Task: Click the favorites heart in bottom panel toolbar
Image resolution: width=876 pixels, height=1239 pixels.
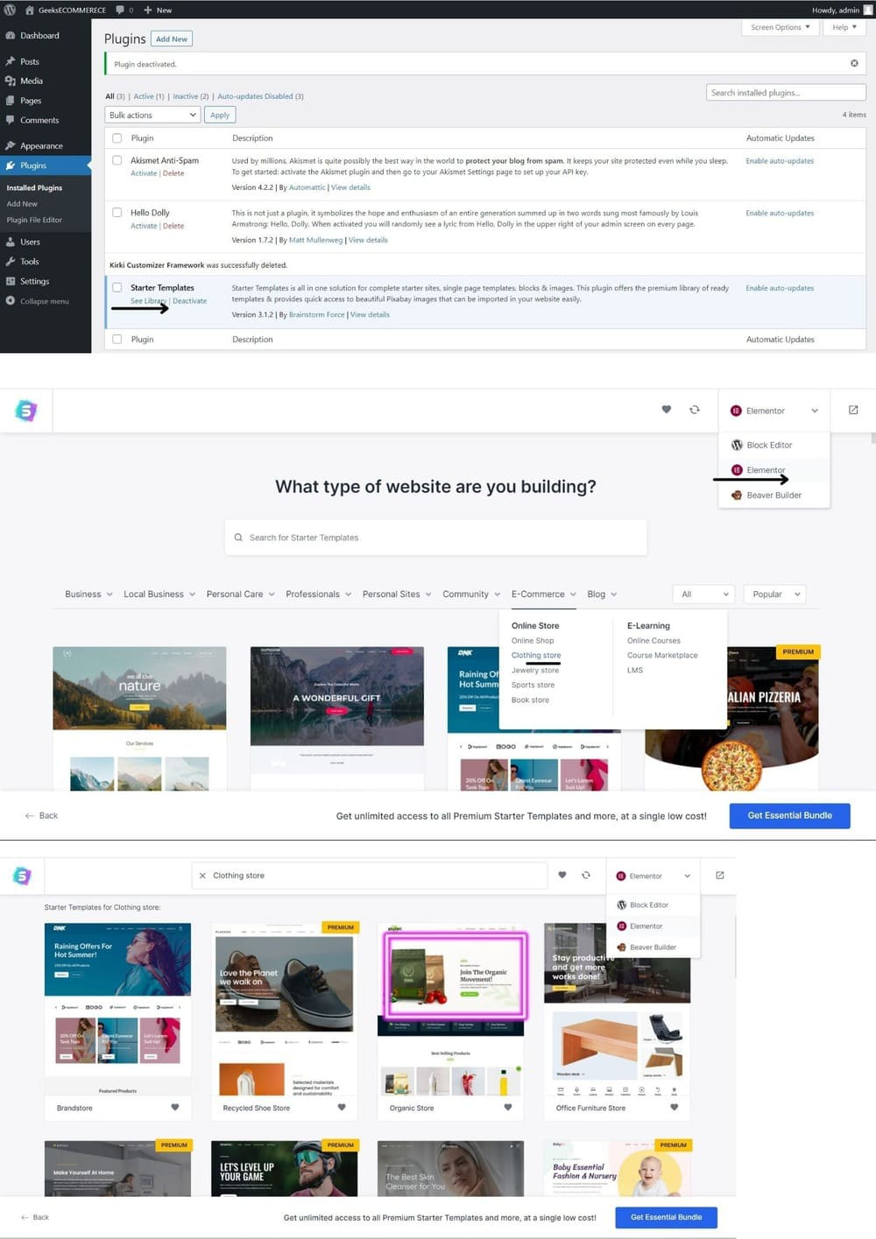Action: coord(562,875)
